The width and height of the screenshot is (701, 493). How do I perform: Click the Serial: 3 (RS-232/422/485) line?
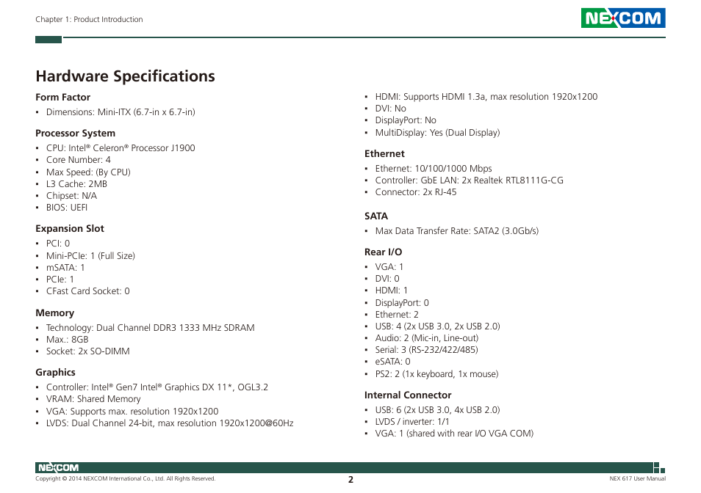click(x=426, y=350)
